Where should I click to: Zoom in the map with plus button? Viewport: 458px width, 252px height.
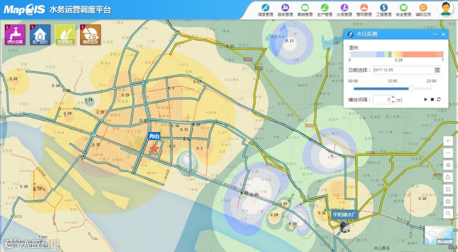(448, 141)
